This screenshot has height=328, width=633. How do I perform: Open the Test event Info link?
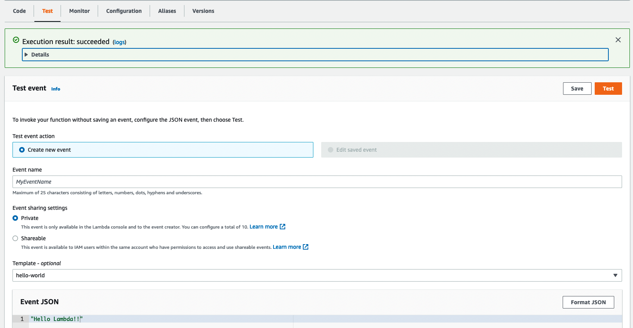click(56, 89)
